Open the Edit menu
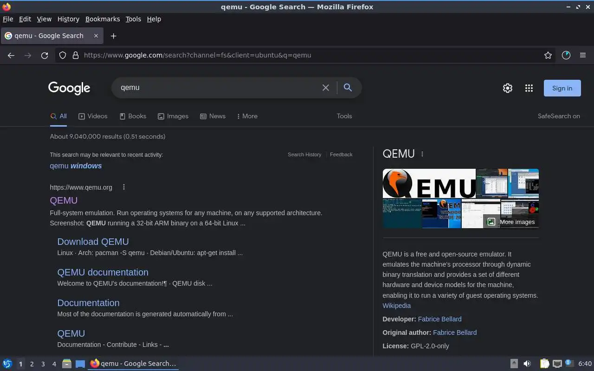Screen dimensions: 594x371 (x=25, y=19)
